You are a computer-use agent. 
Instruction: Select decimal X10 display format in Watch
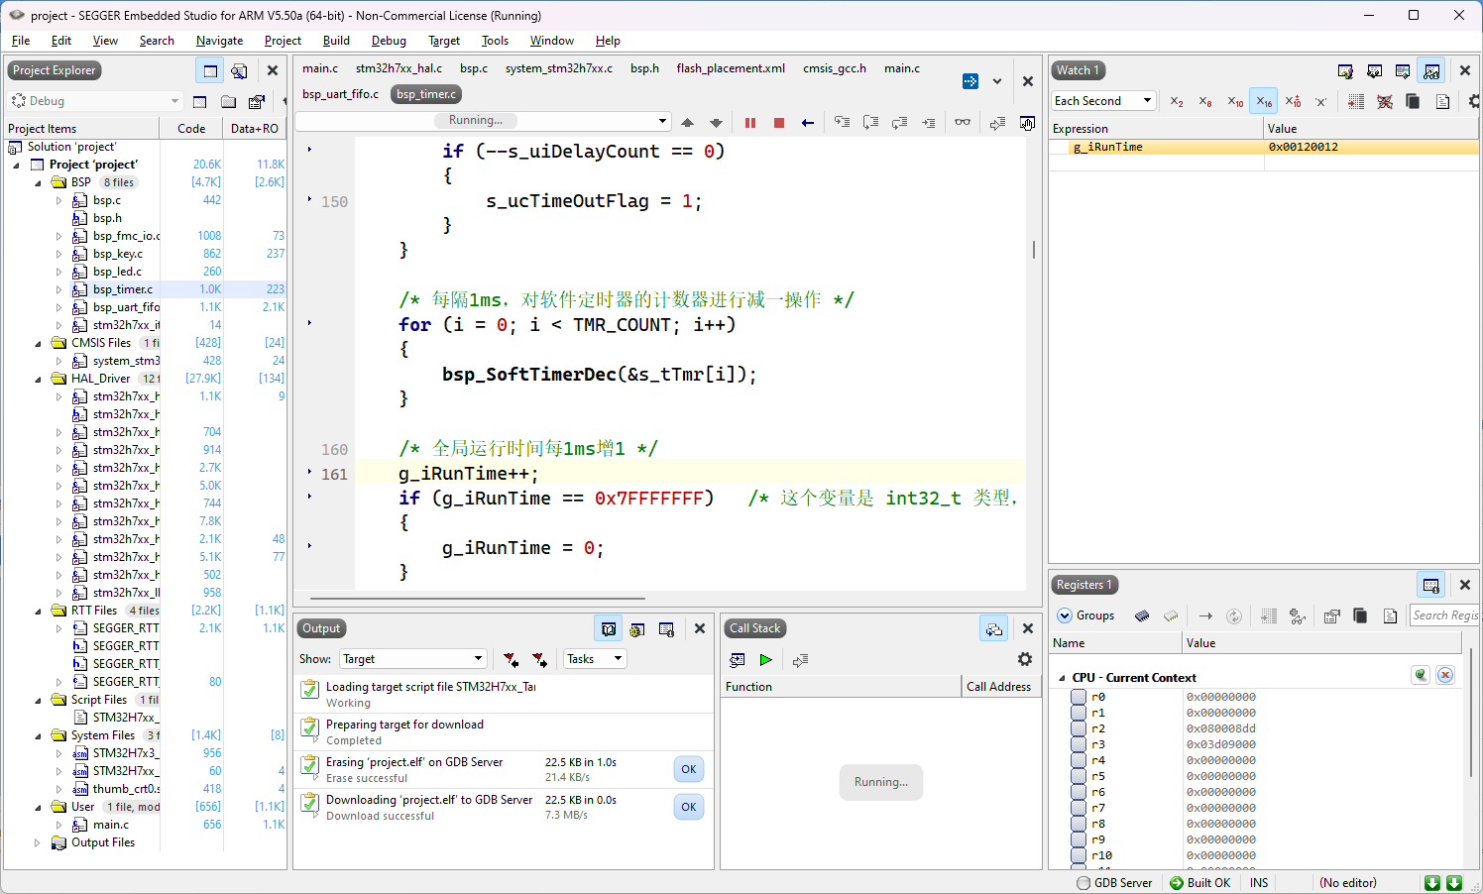[x=1235, y=101]
